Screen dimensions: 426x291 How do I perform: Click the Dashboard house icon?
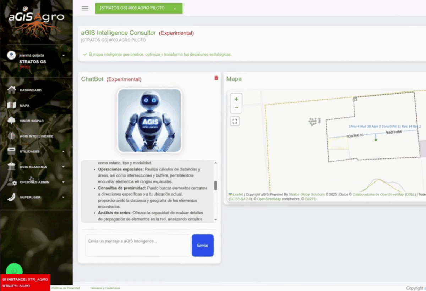(12, 90)
